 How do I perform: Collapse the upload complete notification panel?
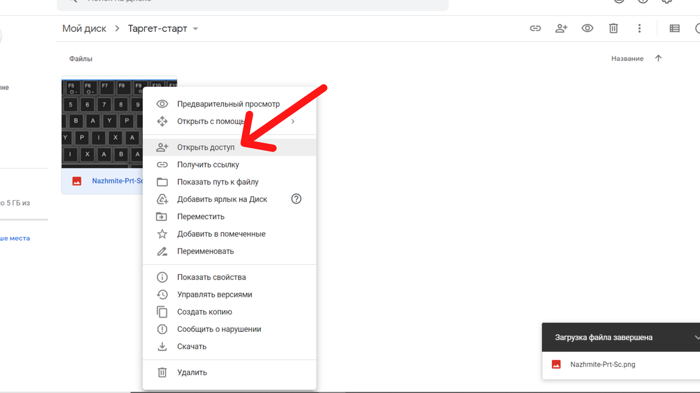696,337
